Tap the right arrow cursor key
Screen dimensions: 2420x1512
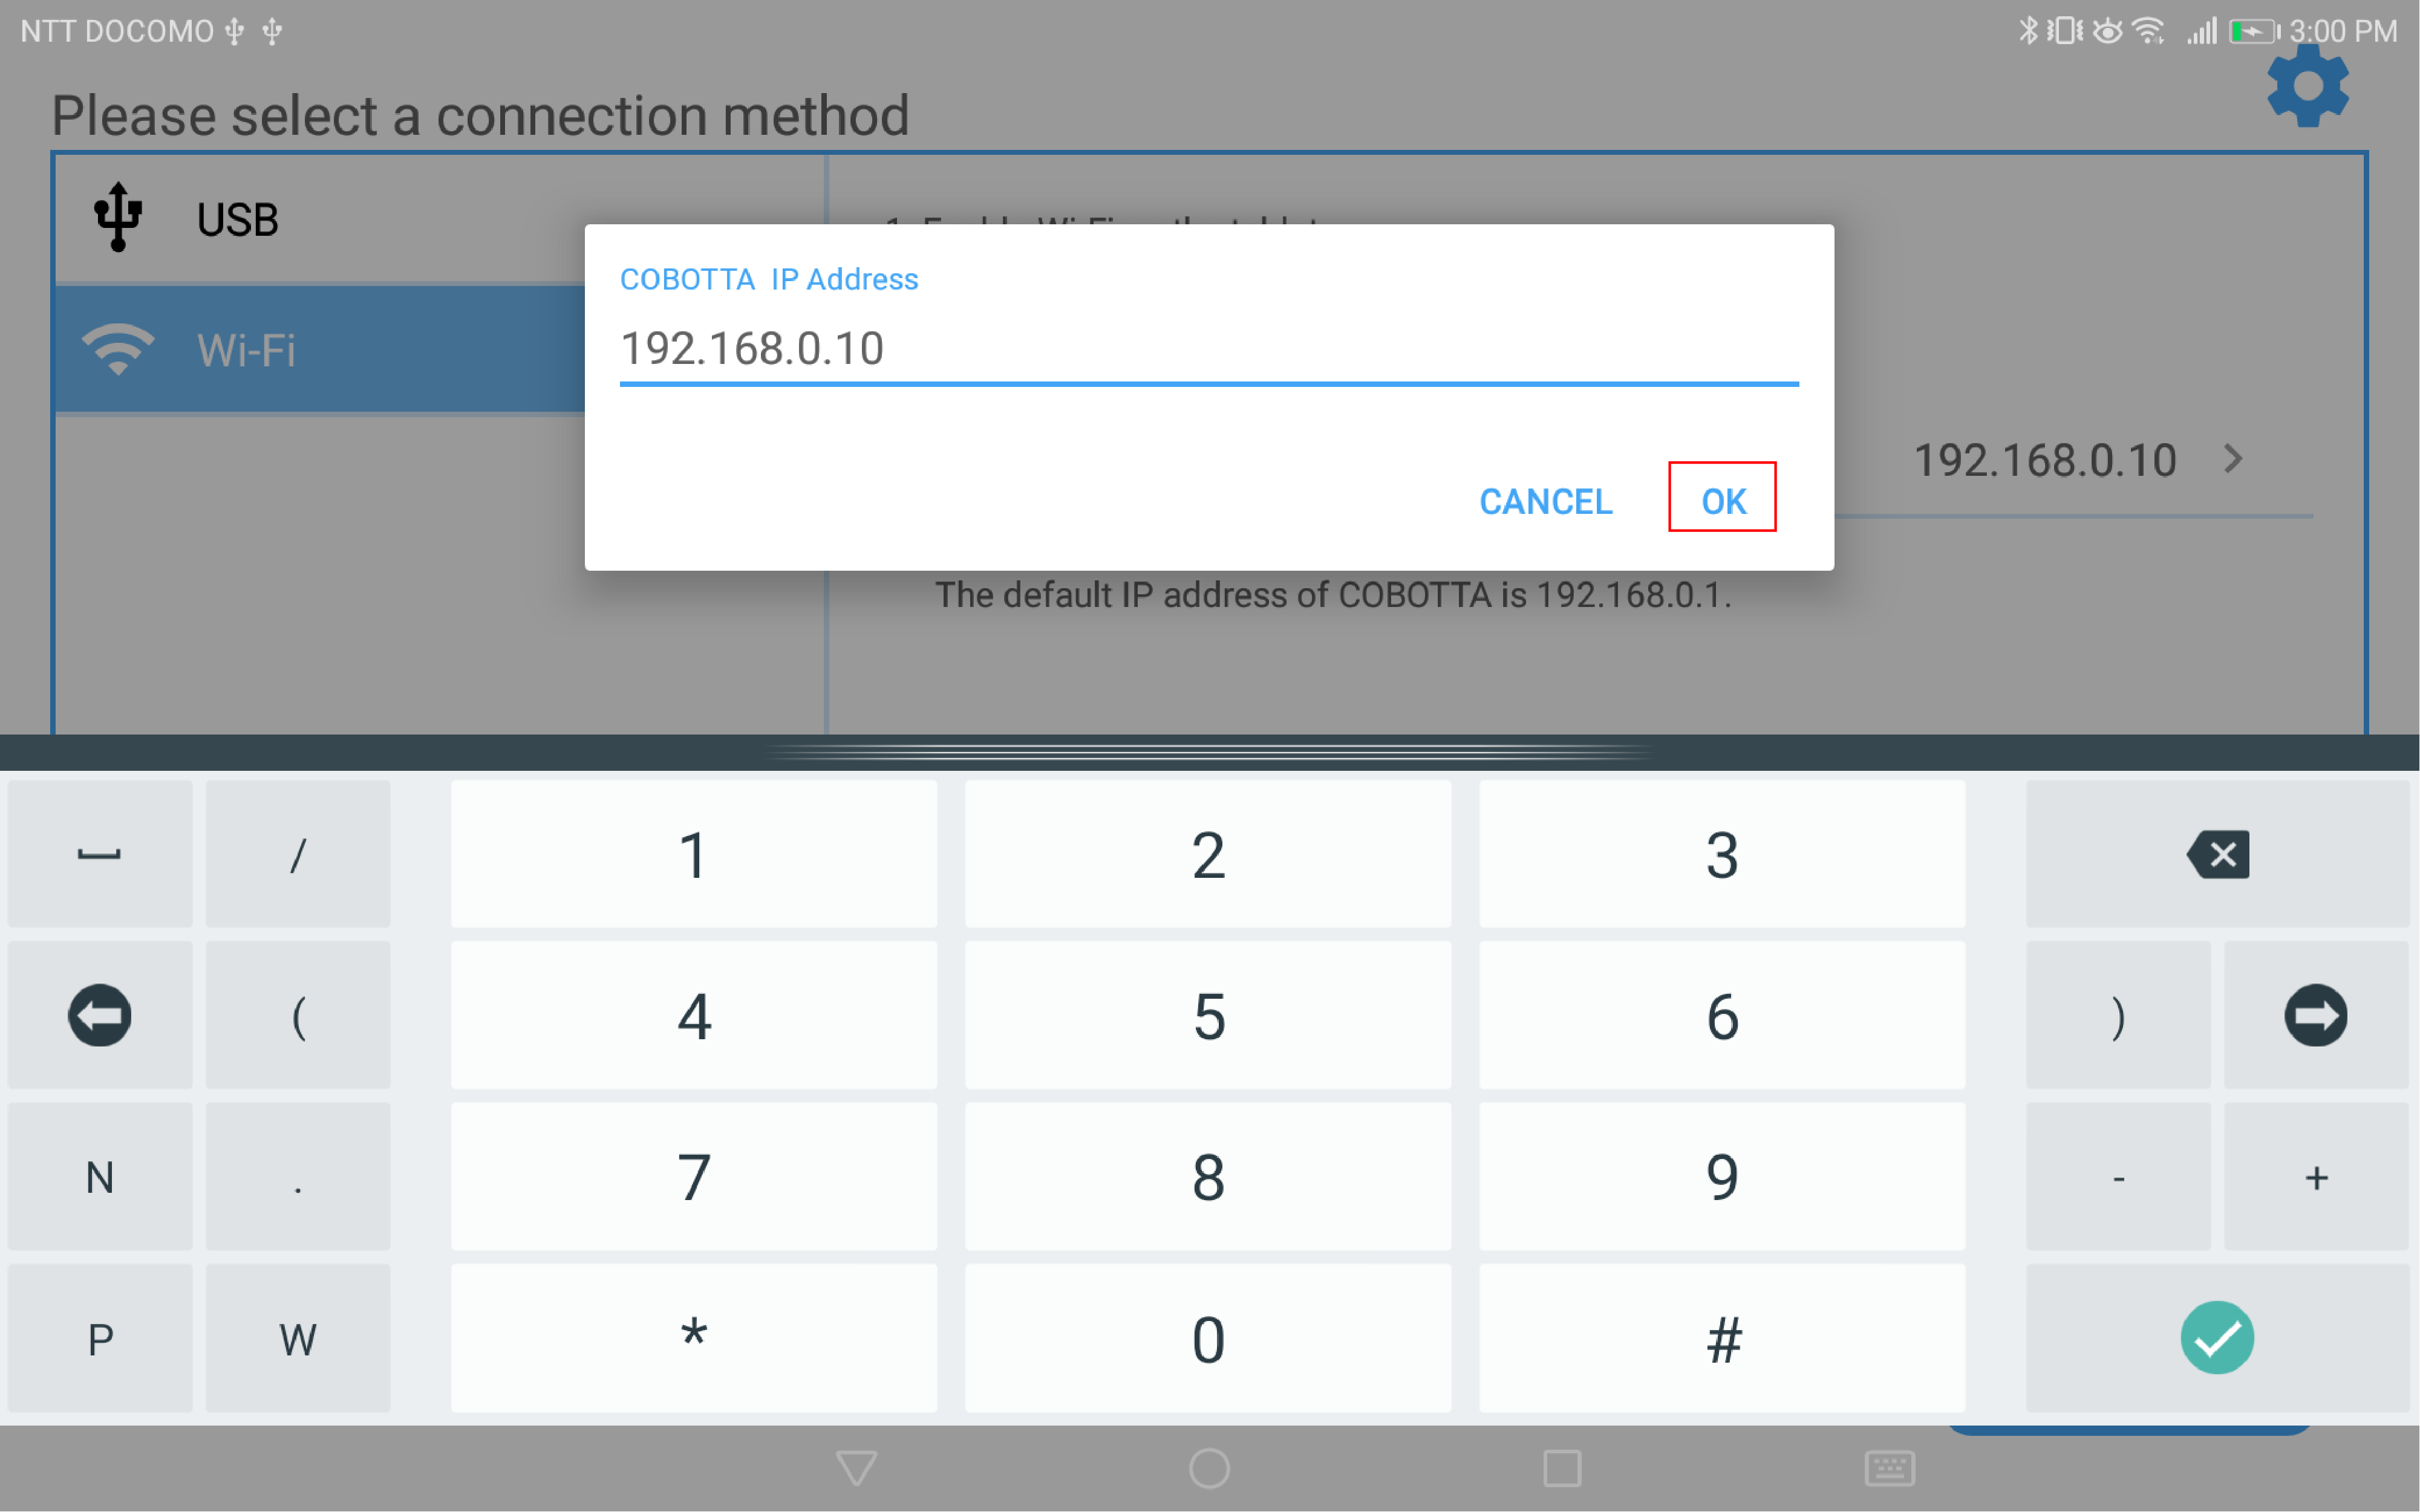(2315, 1015)
